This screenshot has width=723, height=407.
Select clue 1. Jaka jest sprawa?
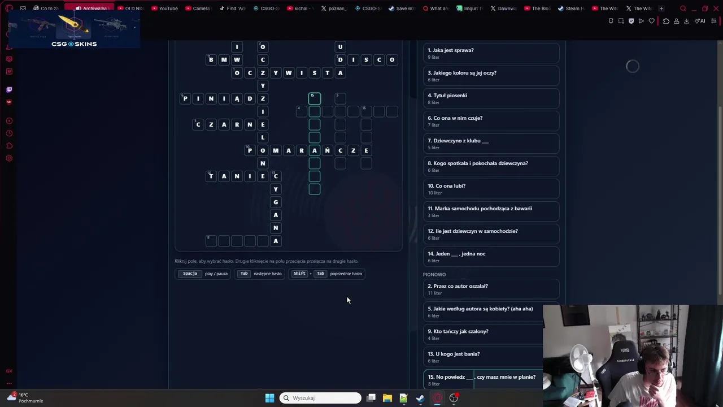click(x=491, y=53)
